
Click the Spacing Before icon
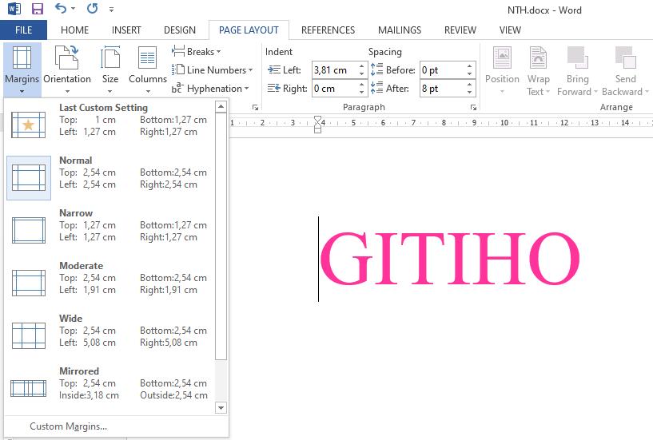click(x=377, y=69)
